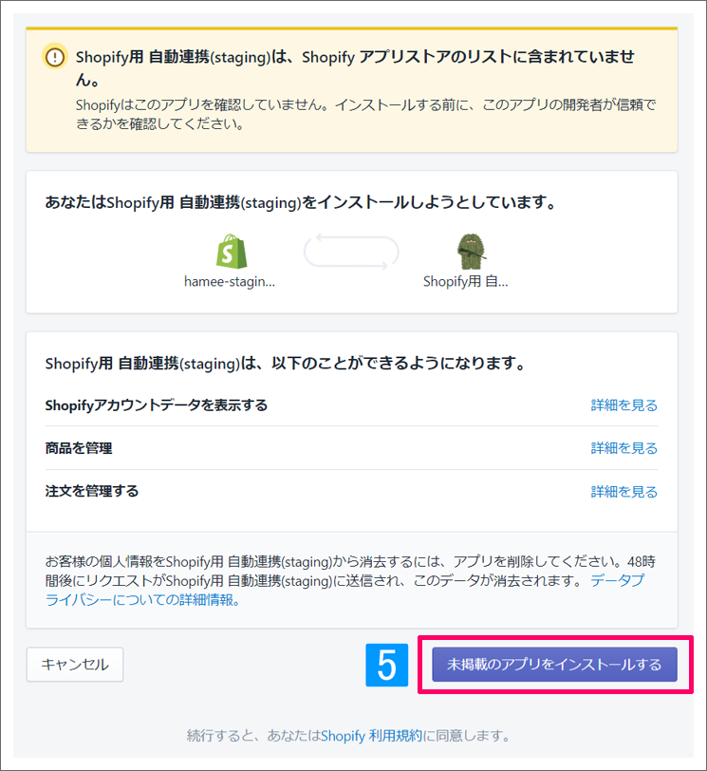Click the 商品を管理 permission text
The width and height of the screenshot is (707, 771).
(x=79, y=448)
